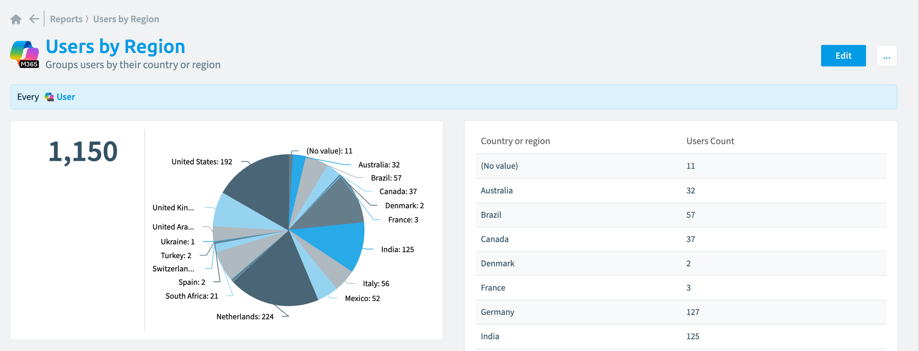Screen dimensions: 919x351
Task: Sort by Country or region column header
Action: 515,141
